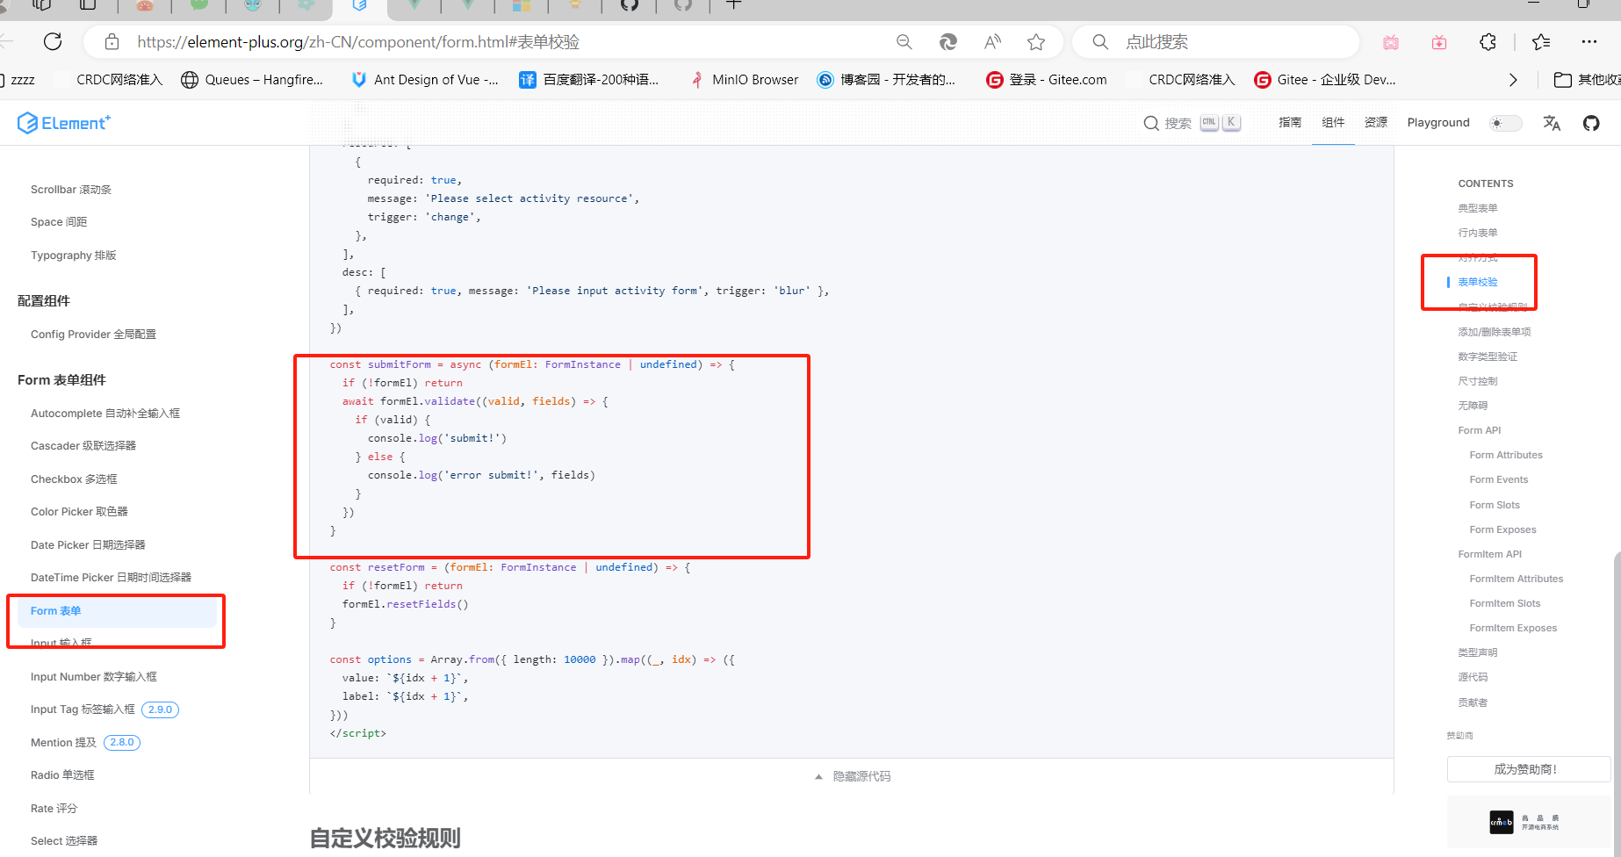Jump to Form Attributes in contents
Screen dimensions: 1621x857
click(1506, 455)
